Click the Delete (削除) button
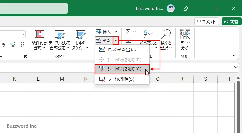This screenshot has width=242, height=133. point(104,41)
